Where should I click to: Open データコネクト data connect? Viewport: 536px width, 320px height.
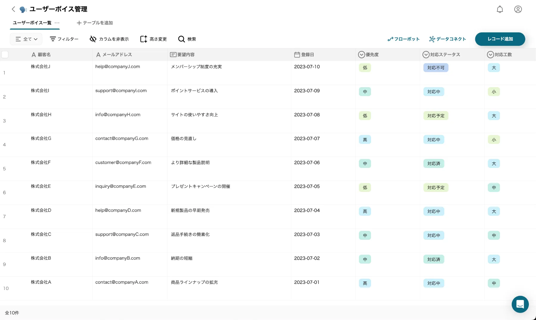click(447, 39)
